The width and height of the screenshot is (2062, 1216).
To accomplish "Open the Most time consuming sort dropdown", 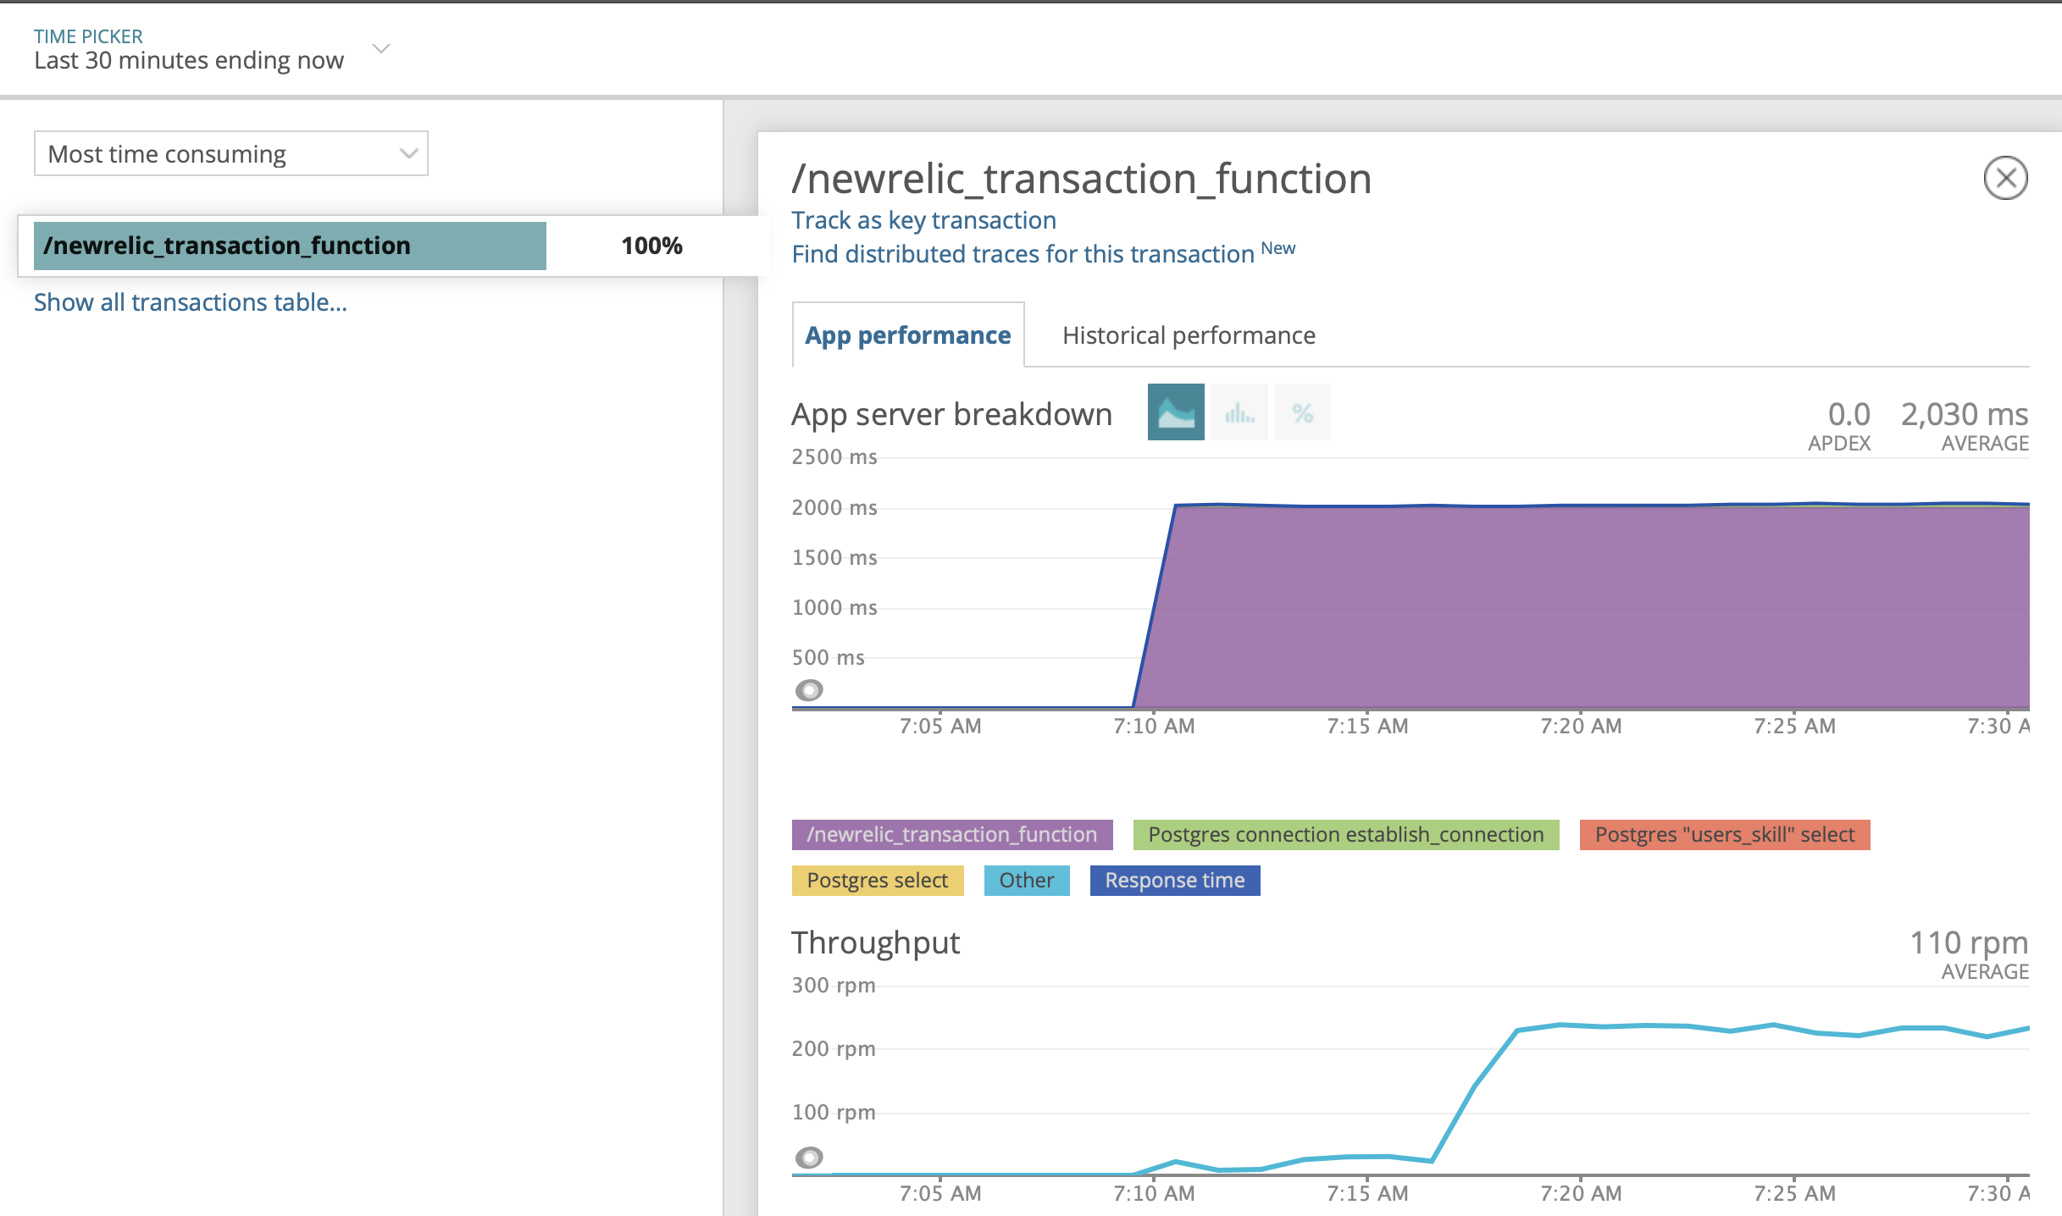I will (x=230, y=153).
